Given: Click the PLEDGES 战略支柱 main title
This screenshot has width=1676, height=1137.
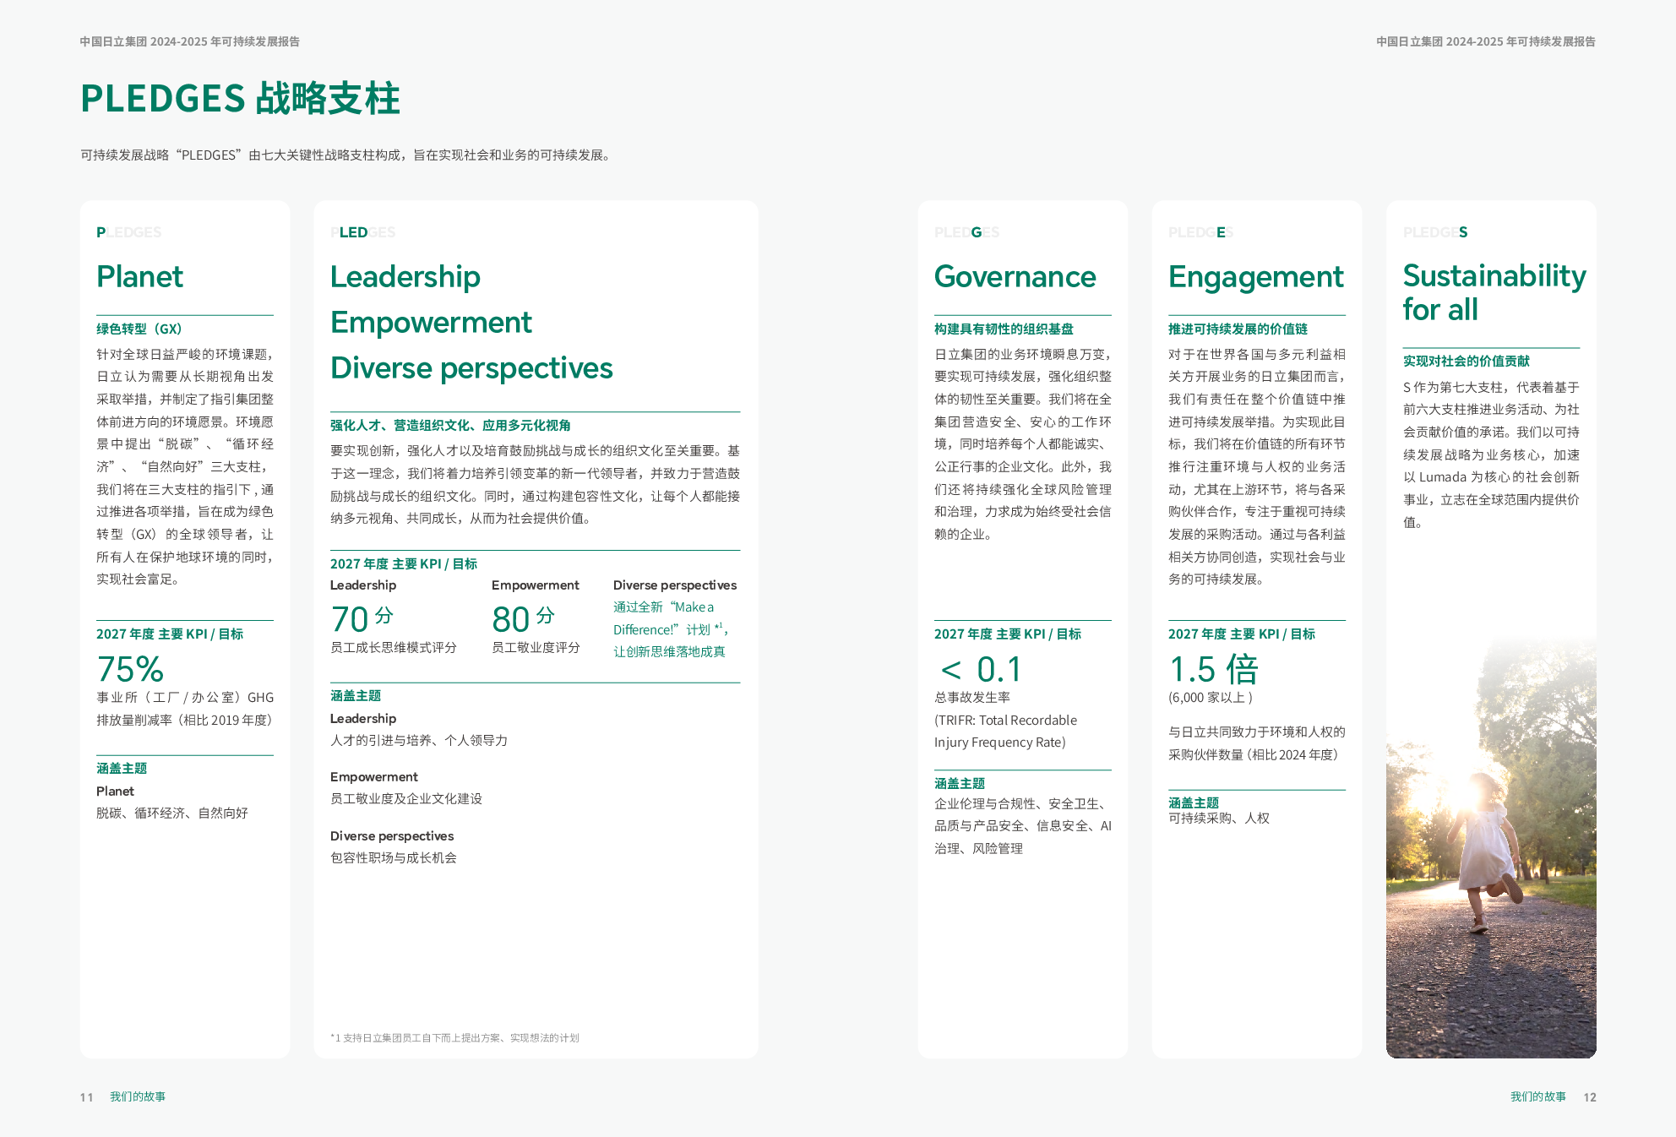Looking at the screenshot, I should pyautogui.click(x=240, y=99).
